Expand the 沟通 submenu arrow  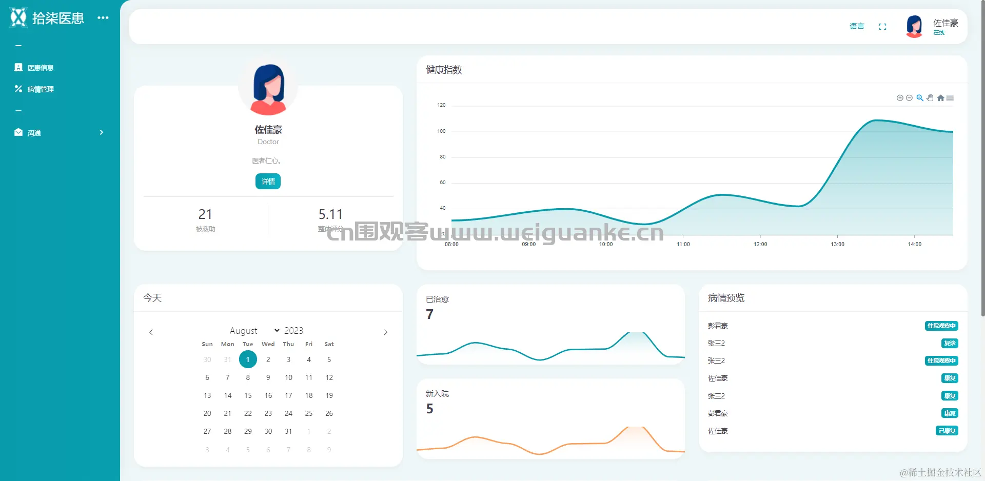[x=102, y=132]
